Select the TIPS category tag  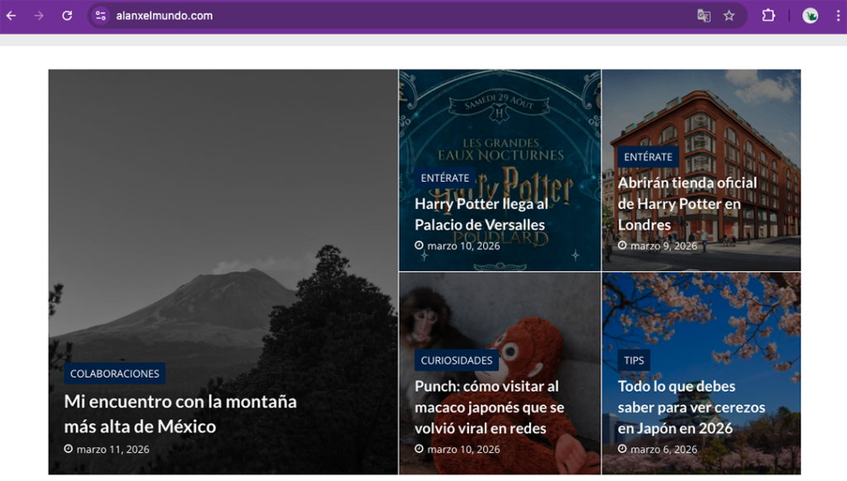coord(634,360)
